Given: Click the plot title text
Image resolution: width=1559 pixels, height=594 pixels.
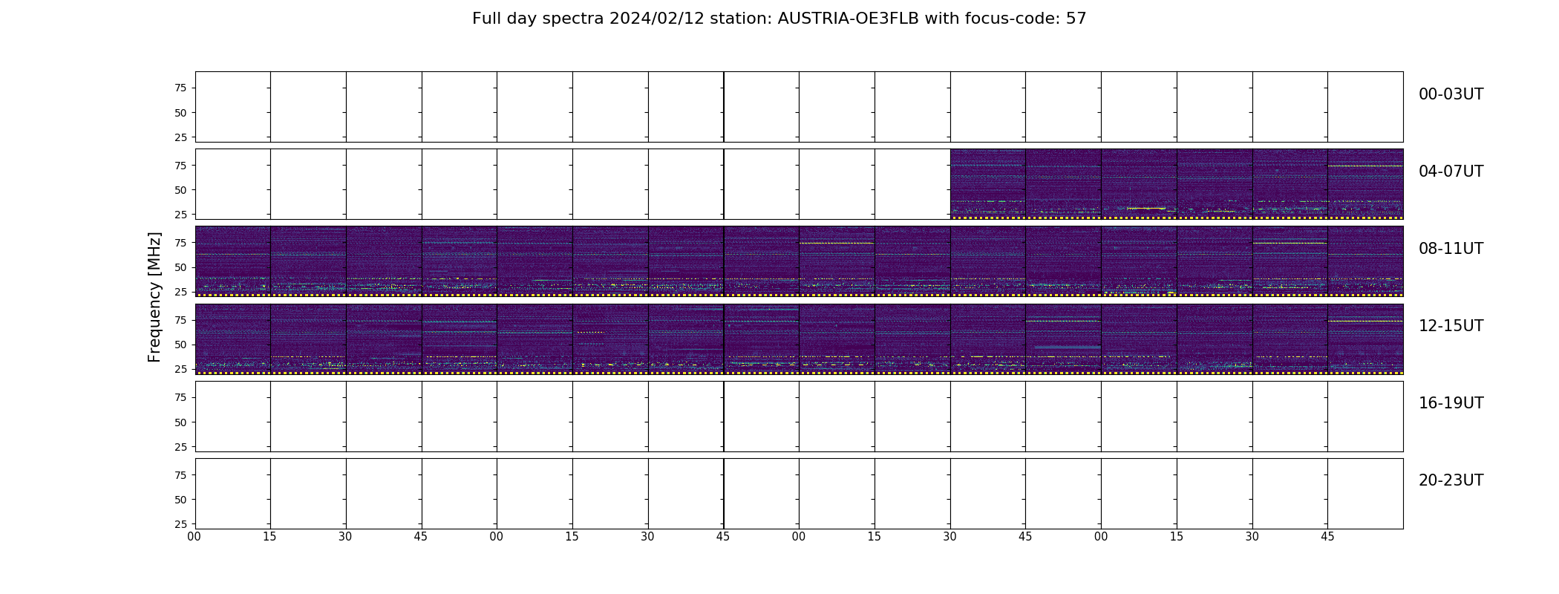Looking at the screenshot, I should click(x=779, y=19).
